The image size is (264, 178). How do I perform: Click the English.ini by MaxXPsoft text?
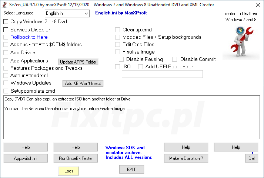[121, 13]
